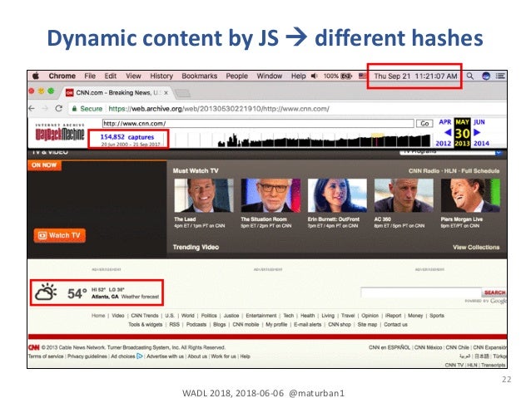
Task: Open Erin Burnett OutFront thumbnail
Action: pyautogui.click(x=337, y=195)
